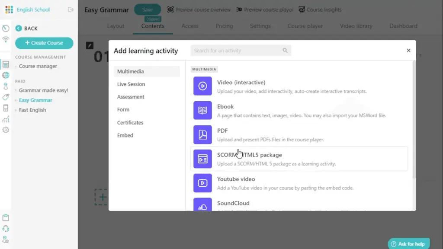This screenshot has height=249, width=443.
Task: Switch to the Dashboard tab
Action: click(x=403, y=26)
